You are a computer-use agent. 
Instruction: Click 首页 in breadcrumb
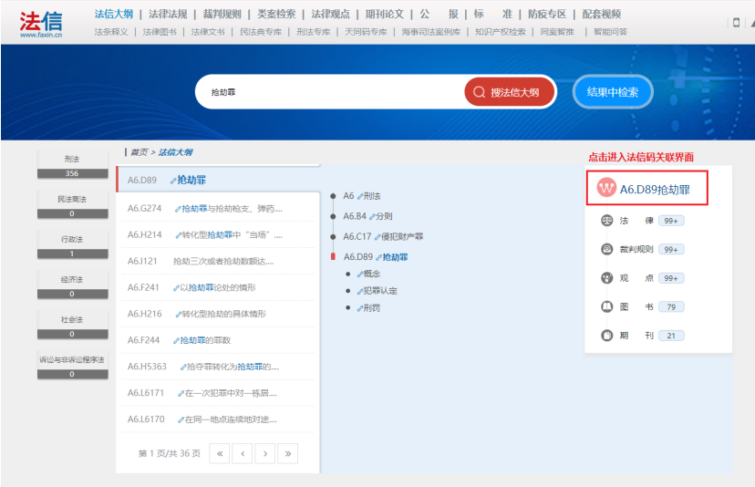(x=140, y=152)
